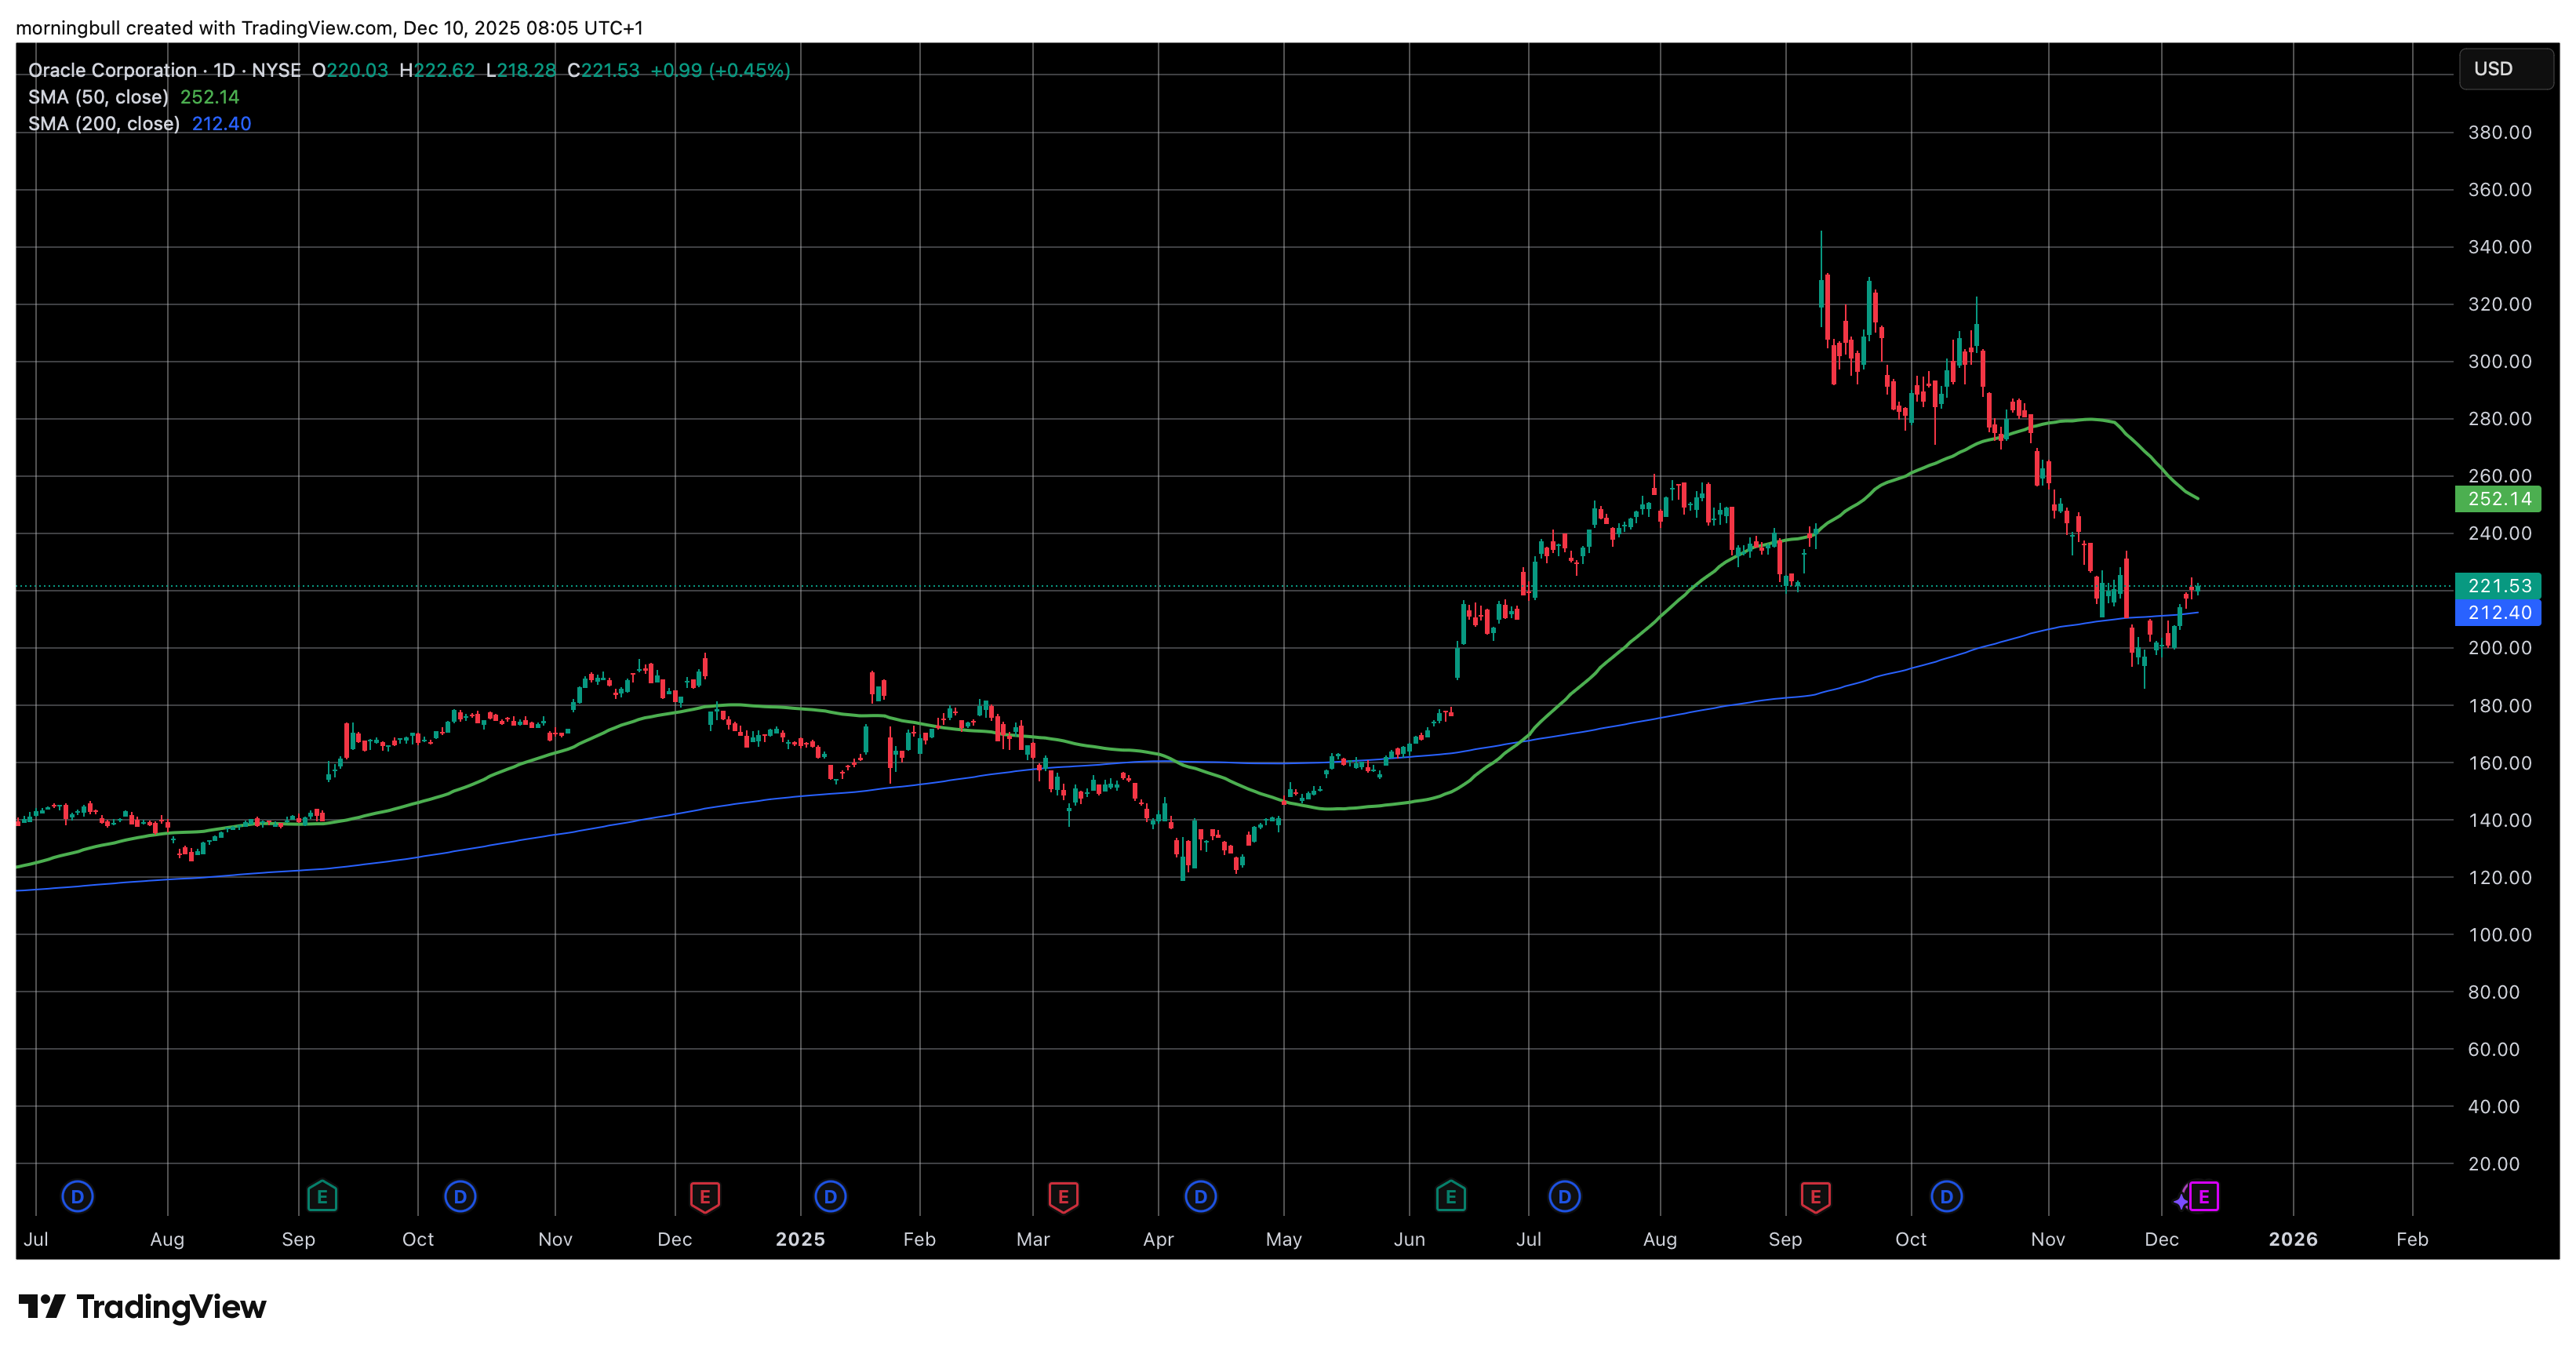Click the dividend marker after Oct 2025
Viewport: 2576px width, 1354px height.
[x=1946, y=1196]
